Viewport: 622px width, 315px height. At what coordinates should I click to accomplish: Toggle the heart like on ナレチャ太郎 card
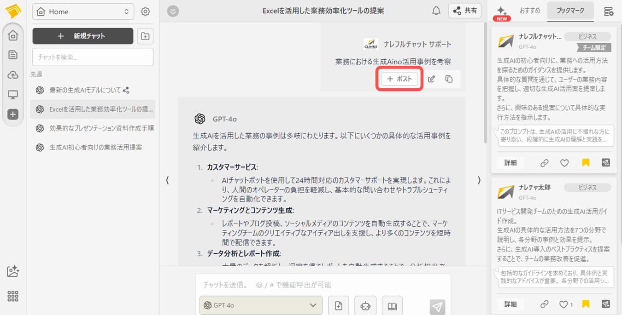point(565,304)
